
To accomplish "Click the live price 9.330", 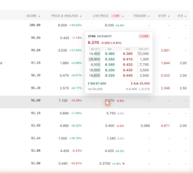I will tap(109, 25).
